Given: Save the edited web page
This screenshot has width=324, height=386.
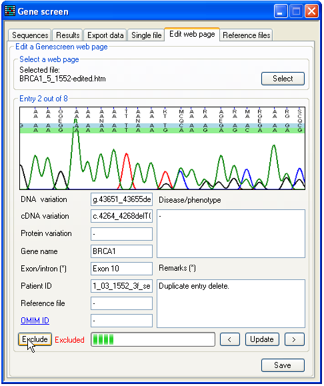Looking at the screenshot, I should (x=283, y=365).
